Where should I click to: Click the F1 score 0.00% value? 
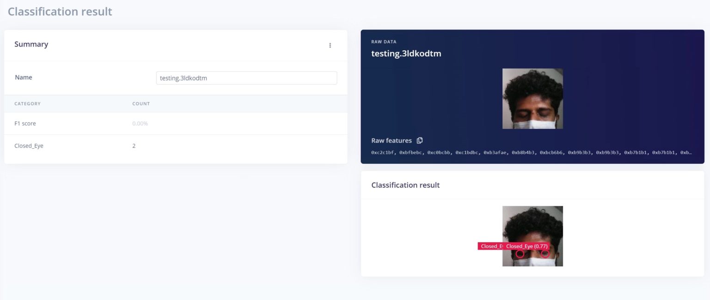pyautogui.click(x=140, y=124)
